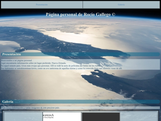Open the Wikipedia gallery thumbnail

[x=62, y=117]
